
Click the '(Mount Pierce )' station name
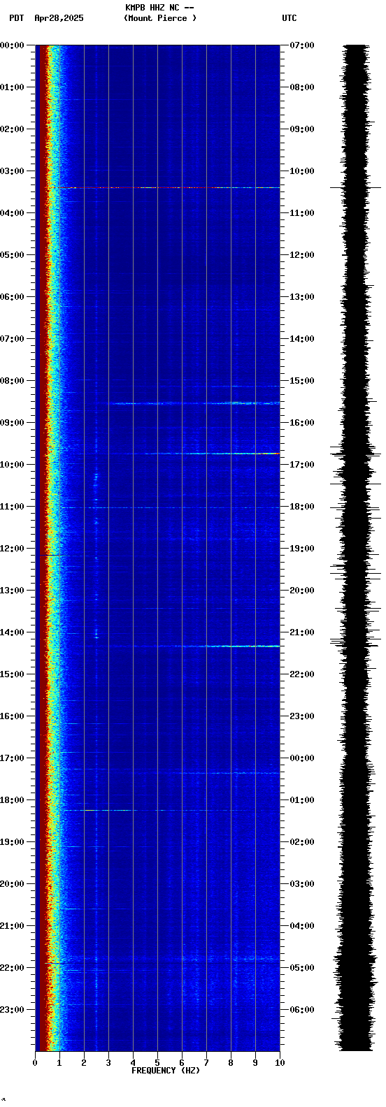[x=160, y=18]
